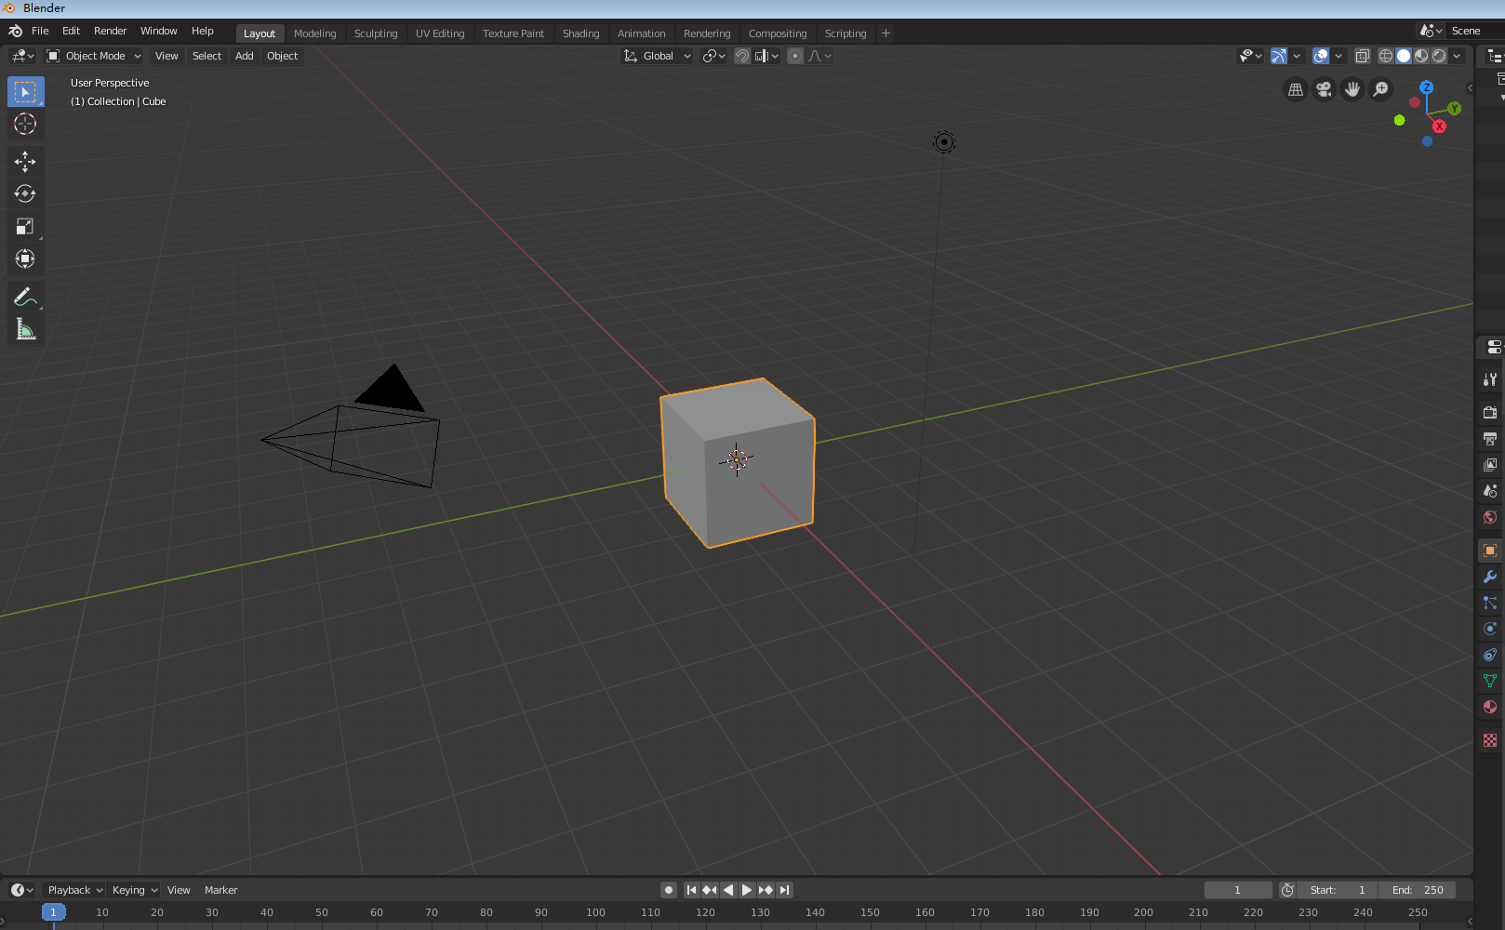Expand the Playback dropdown in the timeline
The image size is (1505, 930).
73,890
